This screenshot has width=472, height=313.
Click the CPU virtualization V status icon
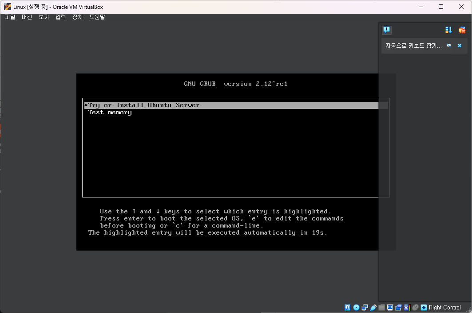pos(407,307)
